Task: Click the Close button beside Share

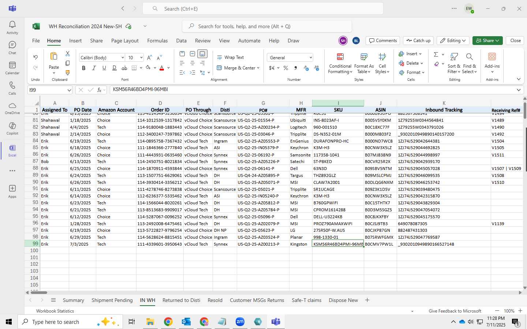Action: point(515,41)
